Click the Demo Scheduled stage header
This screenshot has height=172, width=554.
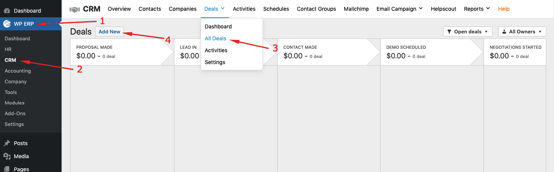coord(432,52)
